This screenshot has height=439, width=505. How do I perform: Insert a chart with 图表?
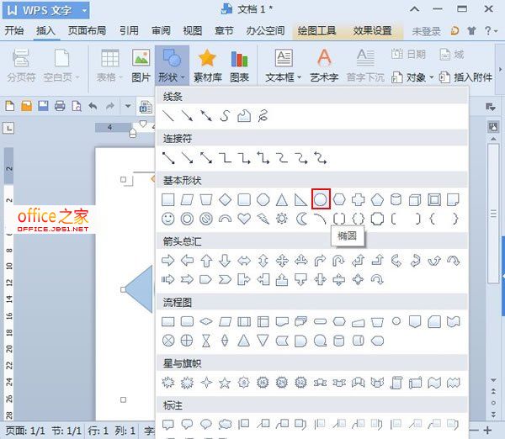(x=239, y=66)
